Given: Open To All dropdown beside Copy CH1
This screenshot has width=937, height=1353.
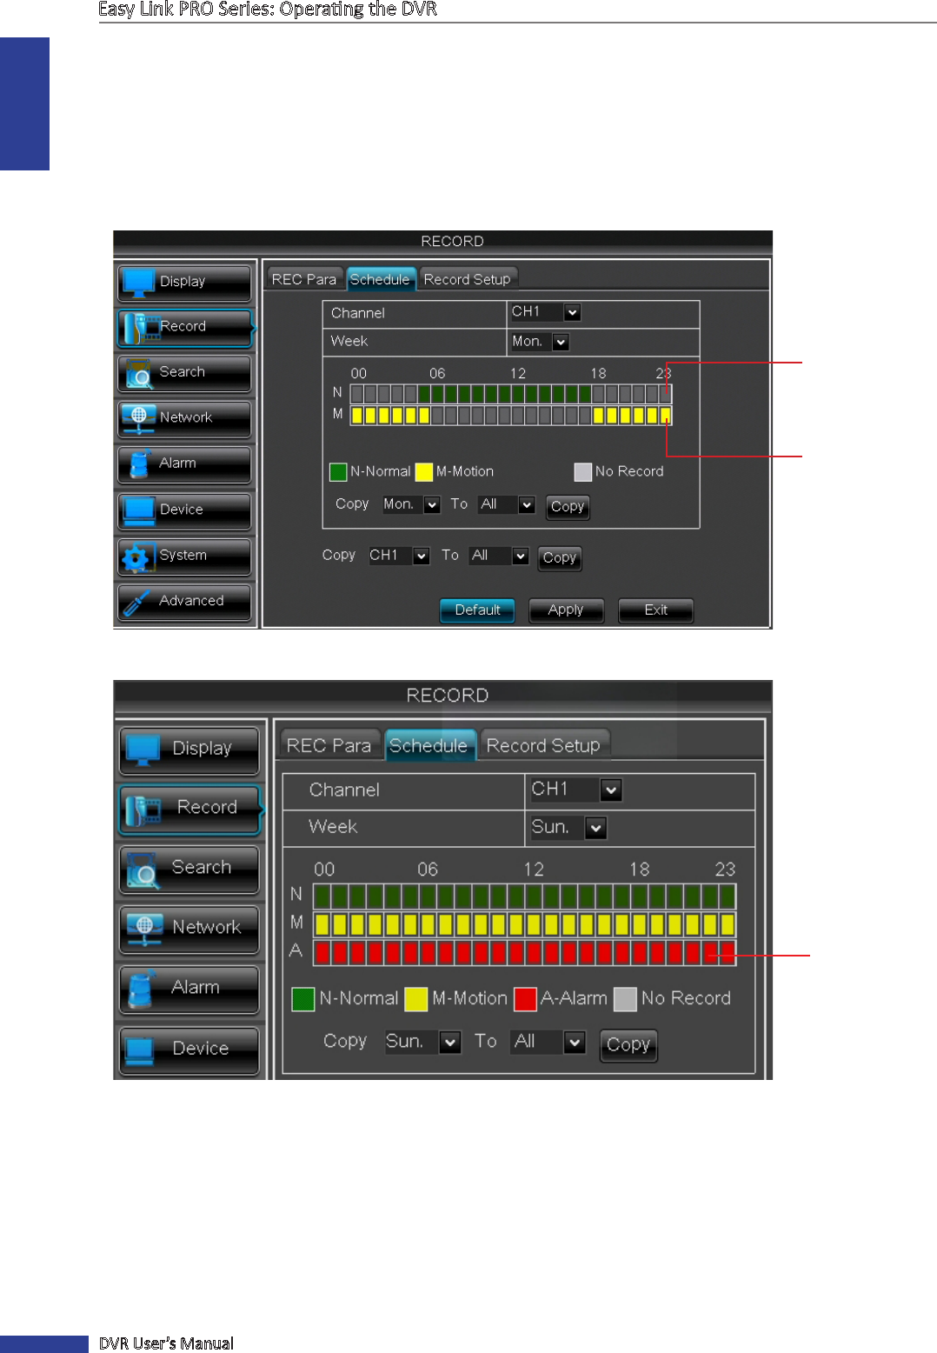Looking at the screenshot, I should click(499, 556).
